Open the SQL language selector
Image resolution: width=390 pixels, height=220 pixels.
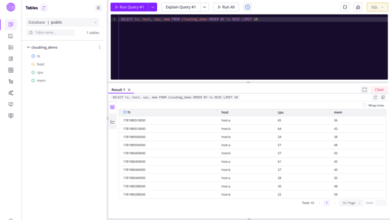(377, 7)
